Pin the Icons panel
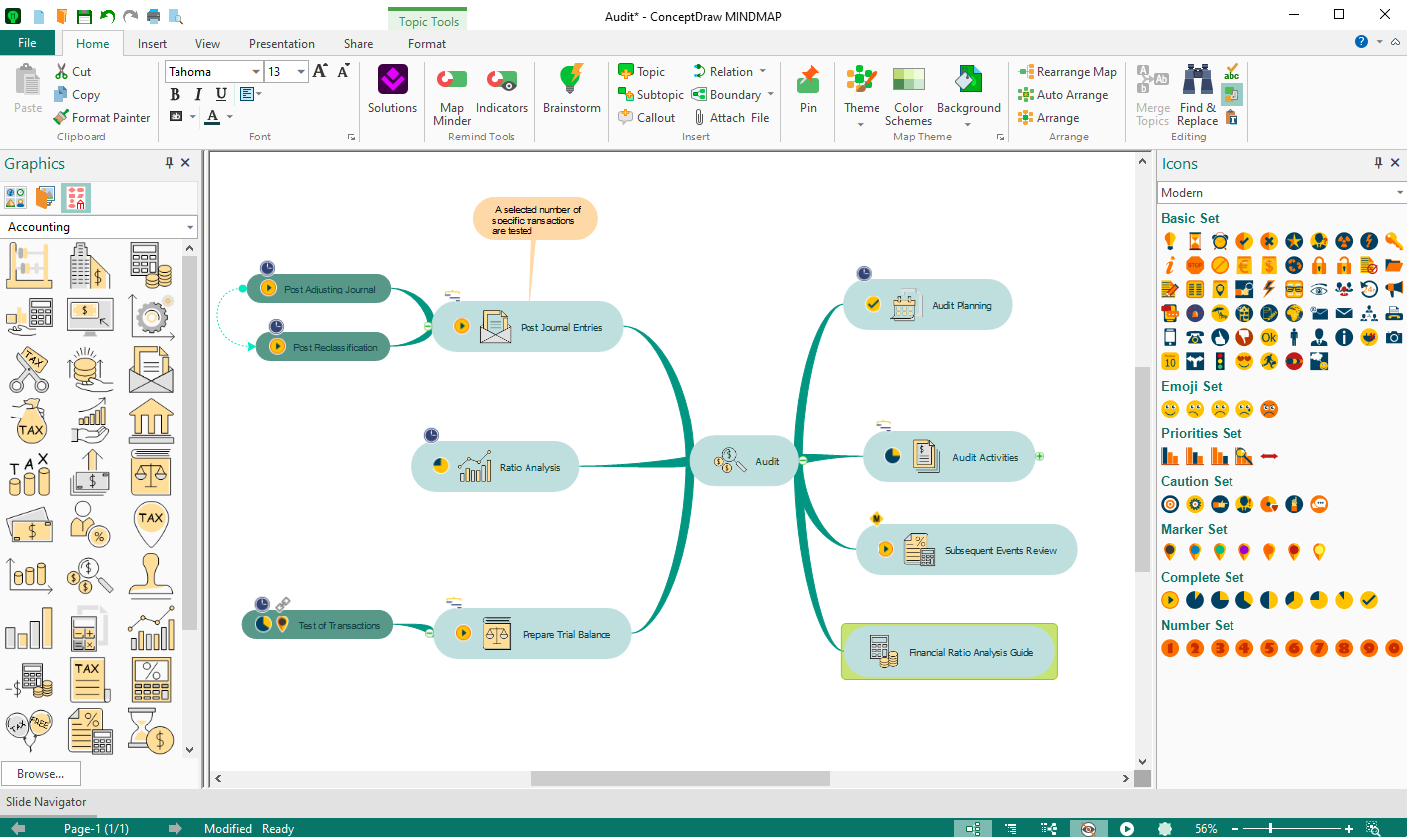This screenshot has width=1407, height=837. click(1379, 163)
